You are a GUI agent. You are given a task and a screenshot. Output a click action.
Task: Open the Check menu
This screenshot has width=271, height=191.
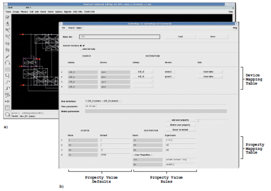tap(43, 12)
